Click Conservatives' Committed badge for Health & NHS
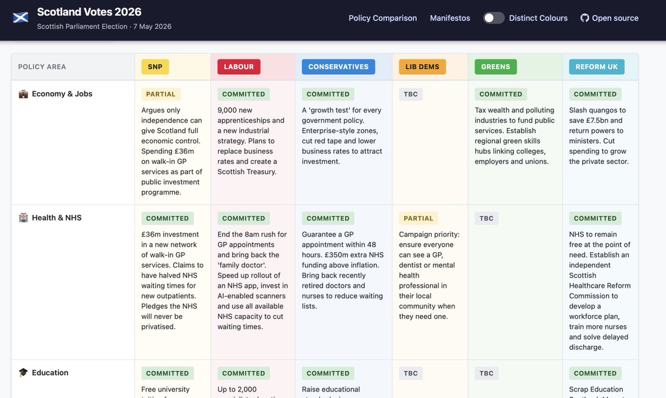 328,218
